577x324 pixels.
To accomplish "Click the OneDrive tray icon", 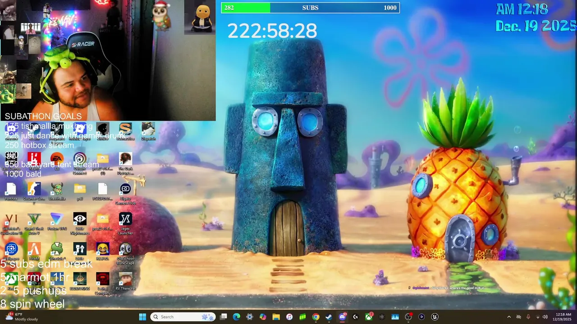I will pyautogui.click(x=518, y=317).
